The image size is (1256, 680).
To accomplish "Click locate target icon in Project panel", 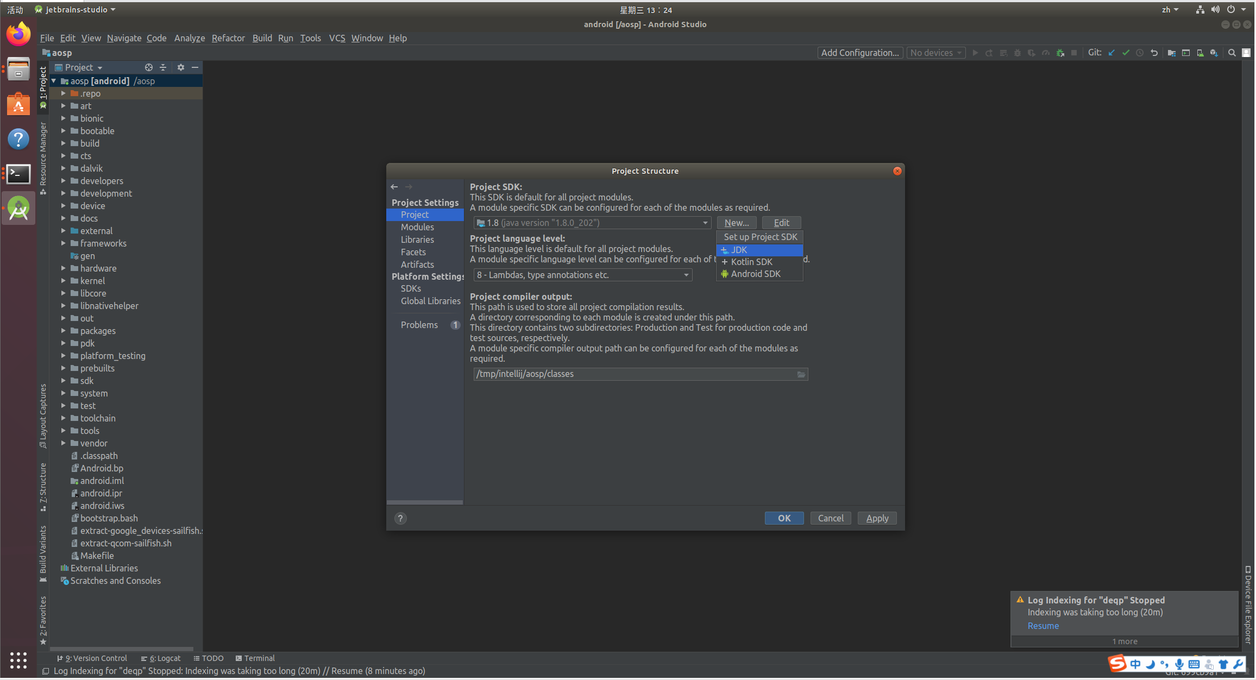I will click(x=148, y=67).
